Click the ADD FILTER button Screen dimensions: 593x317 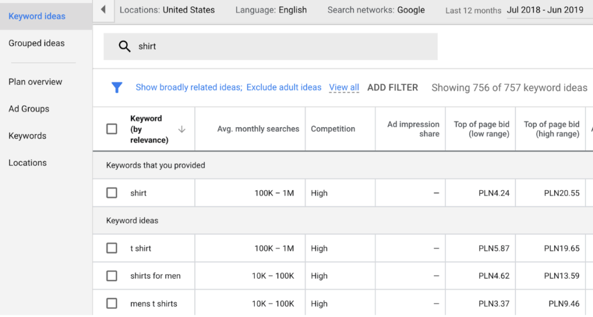click(393, 87)
